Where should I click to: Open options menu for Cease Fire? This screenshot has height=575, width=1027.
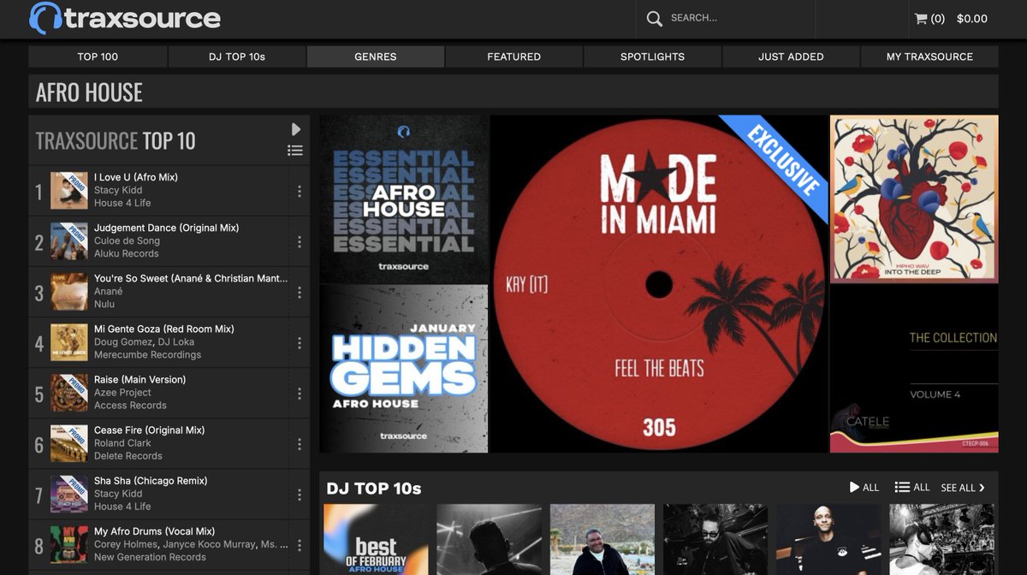coord(300,443)
